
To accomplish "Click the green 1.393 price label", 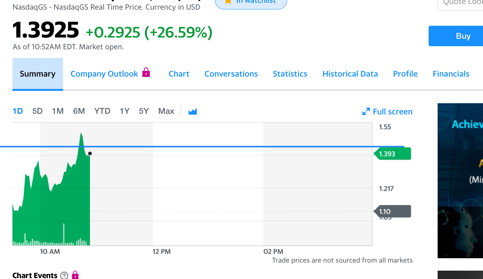I will [x=393, y=154].
